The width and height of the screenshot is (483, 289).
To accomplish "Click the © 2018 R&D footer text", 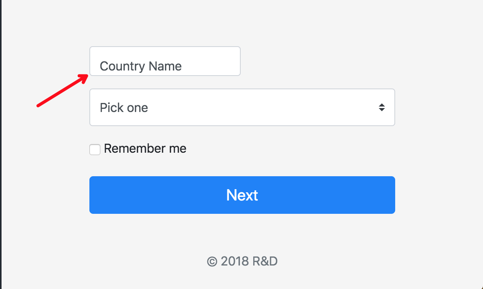I will click(242, 261).
